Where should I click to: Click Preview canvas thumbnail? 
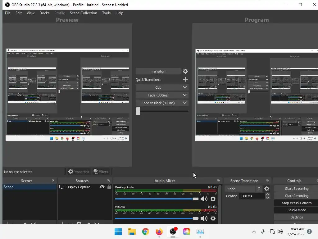click(67, 95)
